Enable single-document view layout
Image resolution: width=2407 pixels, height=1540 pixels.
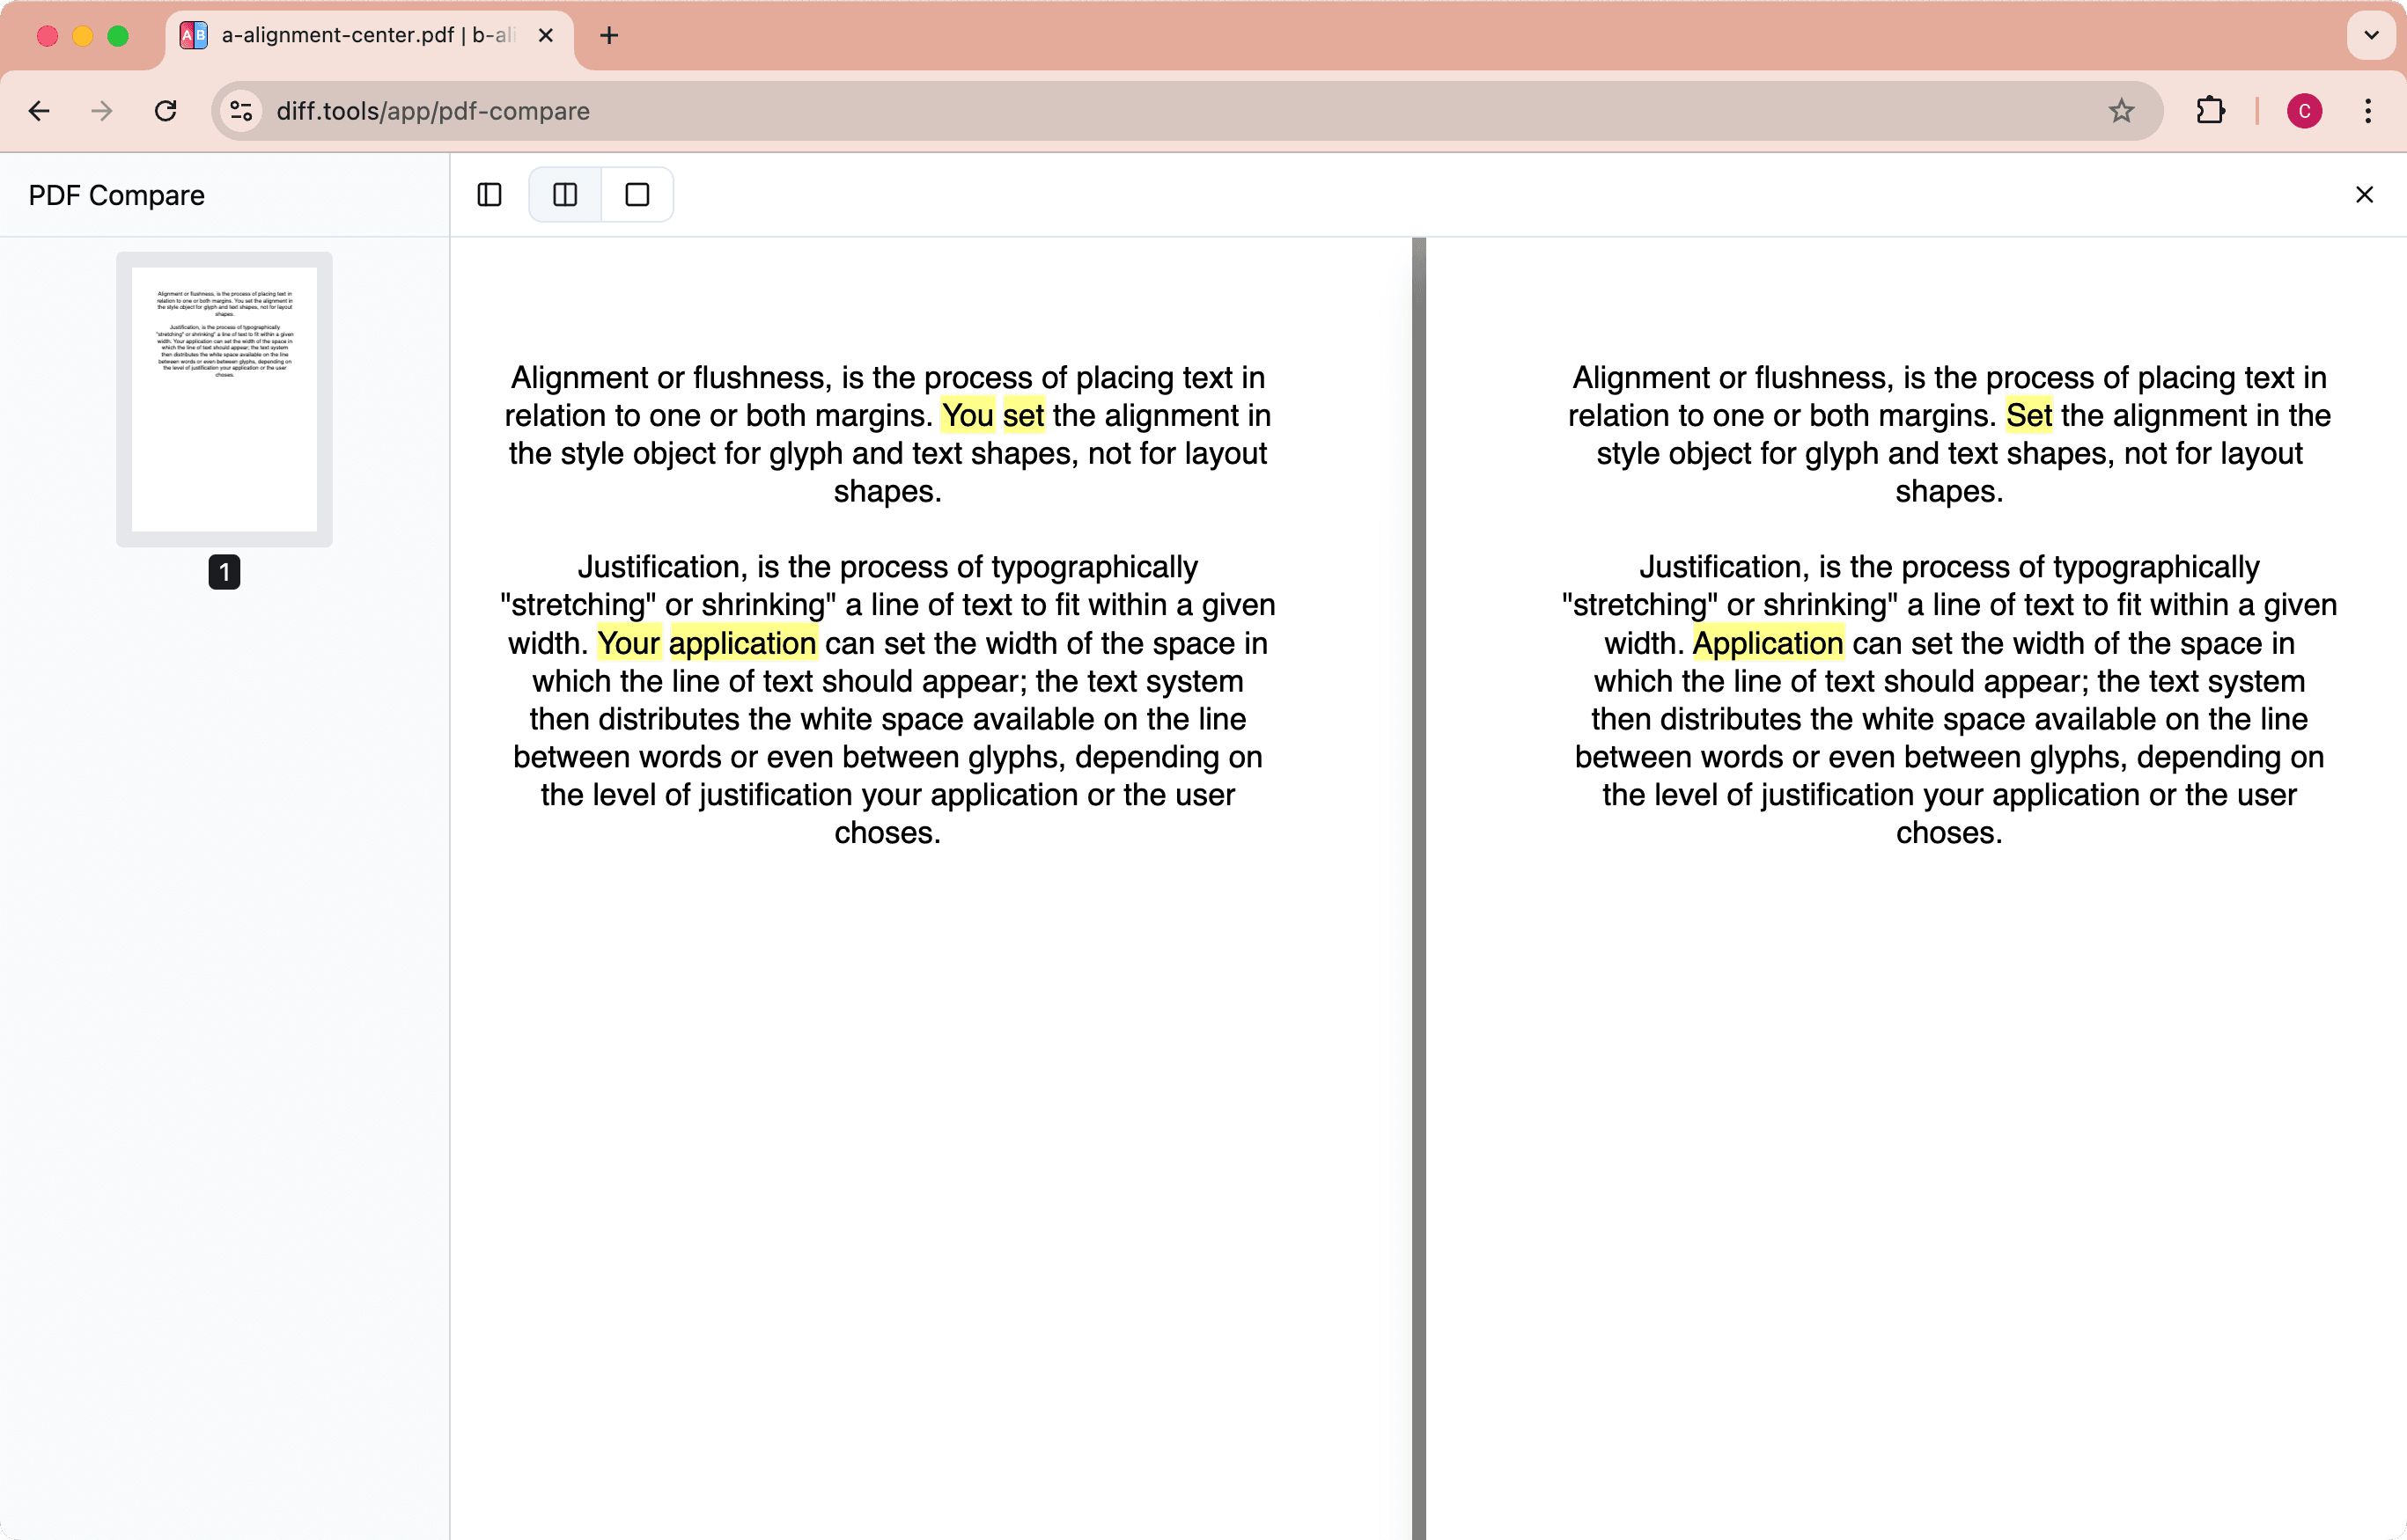point(637,194)
